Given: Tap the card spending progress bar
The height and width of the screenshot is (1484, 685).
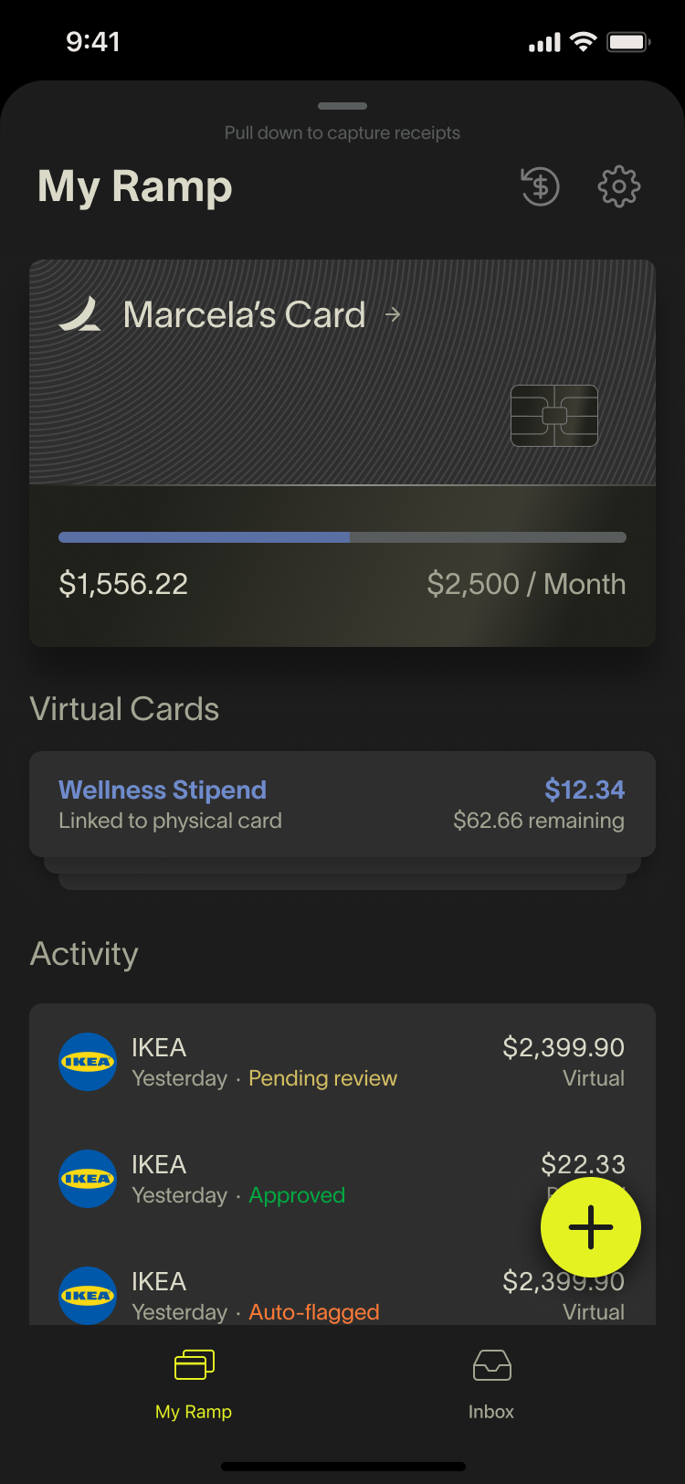Looking at the screenshot, I should (342, 537).
